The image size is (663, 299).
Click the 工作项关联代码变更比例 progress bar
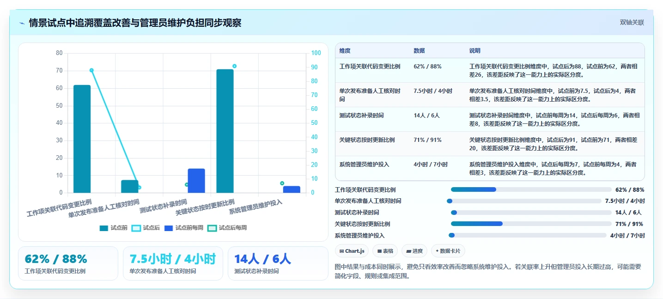[531, 189]
